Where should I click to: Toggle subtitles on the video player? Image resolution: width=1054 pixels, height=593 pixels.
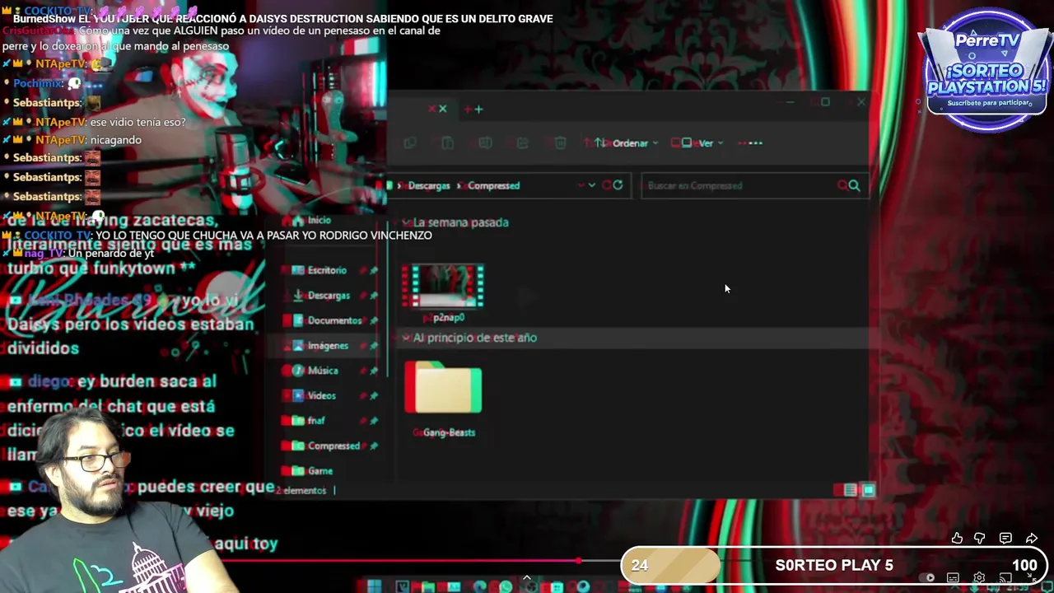point(953,578)
